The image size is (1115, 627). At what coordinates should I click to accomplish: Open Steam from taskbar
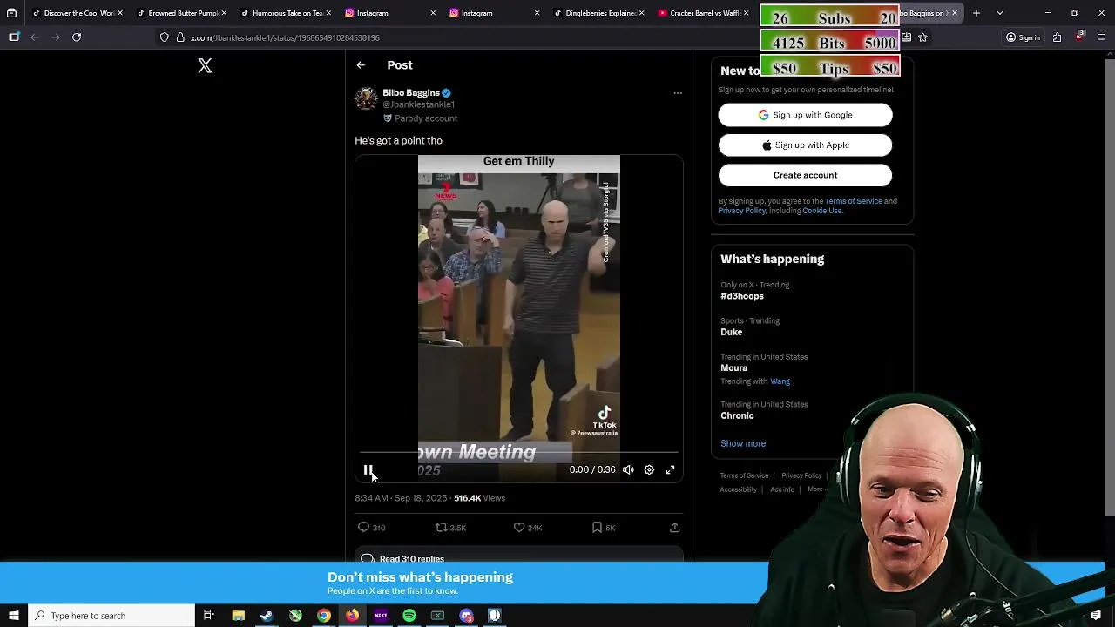267,616
